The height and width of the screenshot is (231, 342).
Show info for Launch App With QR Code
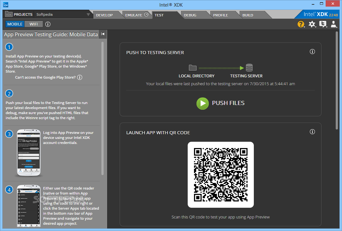tap(312, 132)
